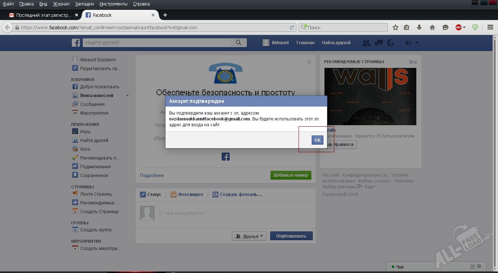Image resolution: width=498 pixels, height=273 pixels.
Task: Open the Firefox bookmark star icon
Action: coord(396,27)
